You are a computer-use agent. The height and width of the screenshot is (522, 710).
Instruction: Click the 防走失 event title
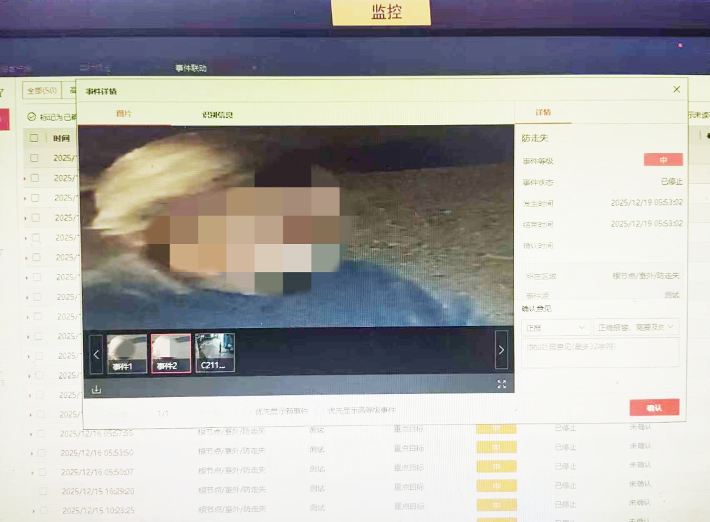click(534, 138)
